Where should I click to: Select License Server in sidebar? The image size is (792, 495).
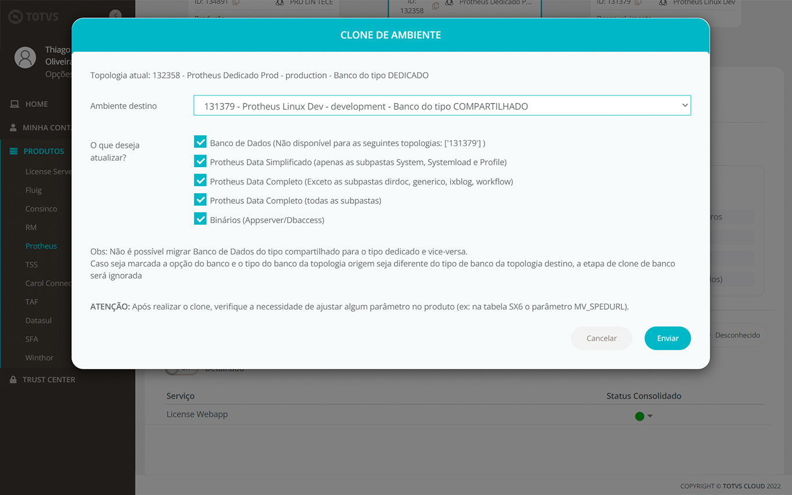tap(48, 171)
